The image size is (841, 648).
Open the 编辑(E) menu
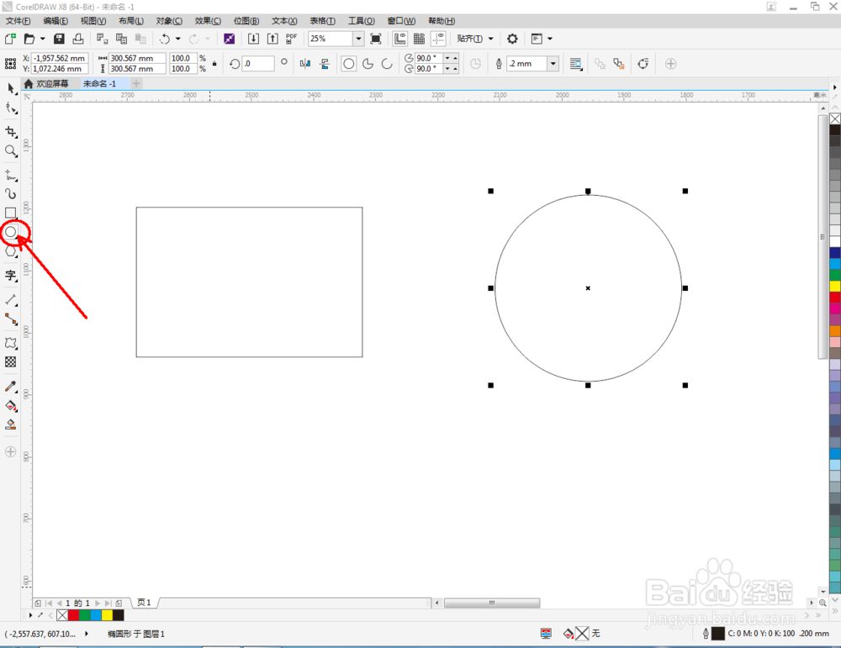point(56,21)
